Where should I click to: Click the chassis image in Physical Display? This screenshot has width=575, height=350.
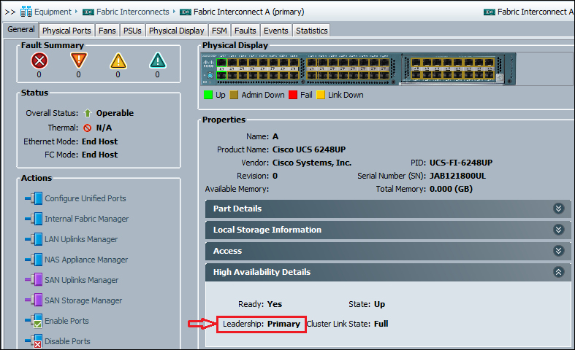click(x=358, y=69)
